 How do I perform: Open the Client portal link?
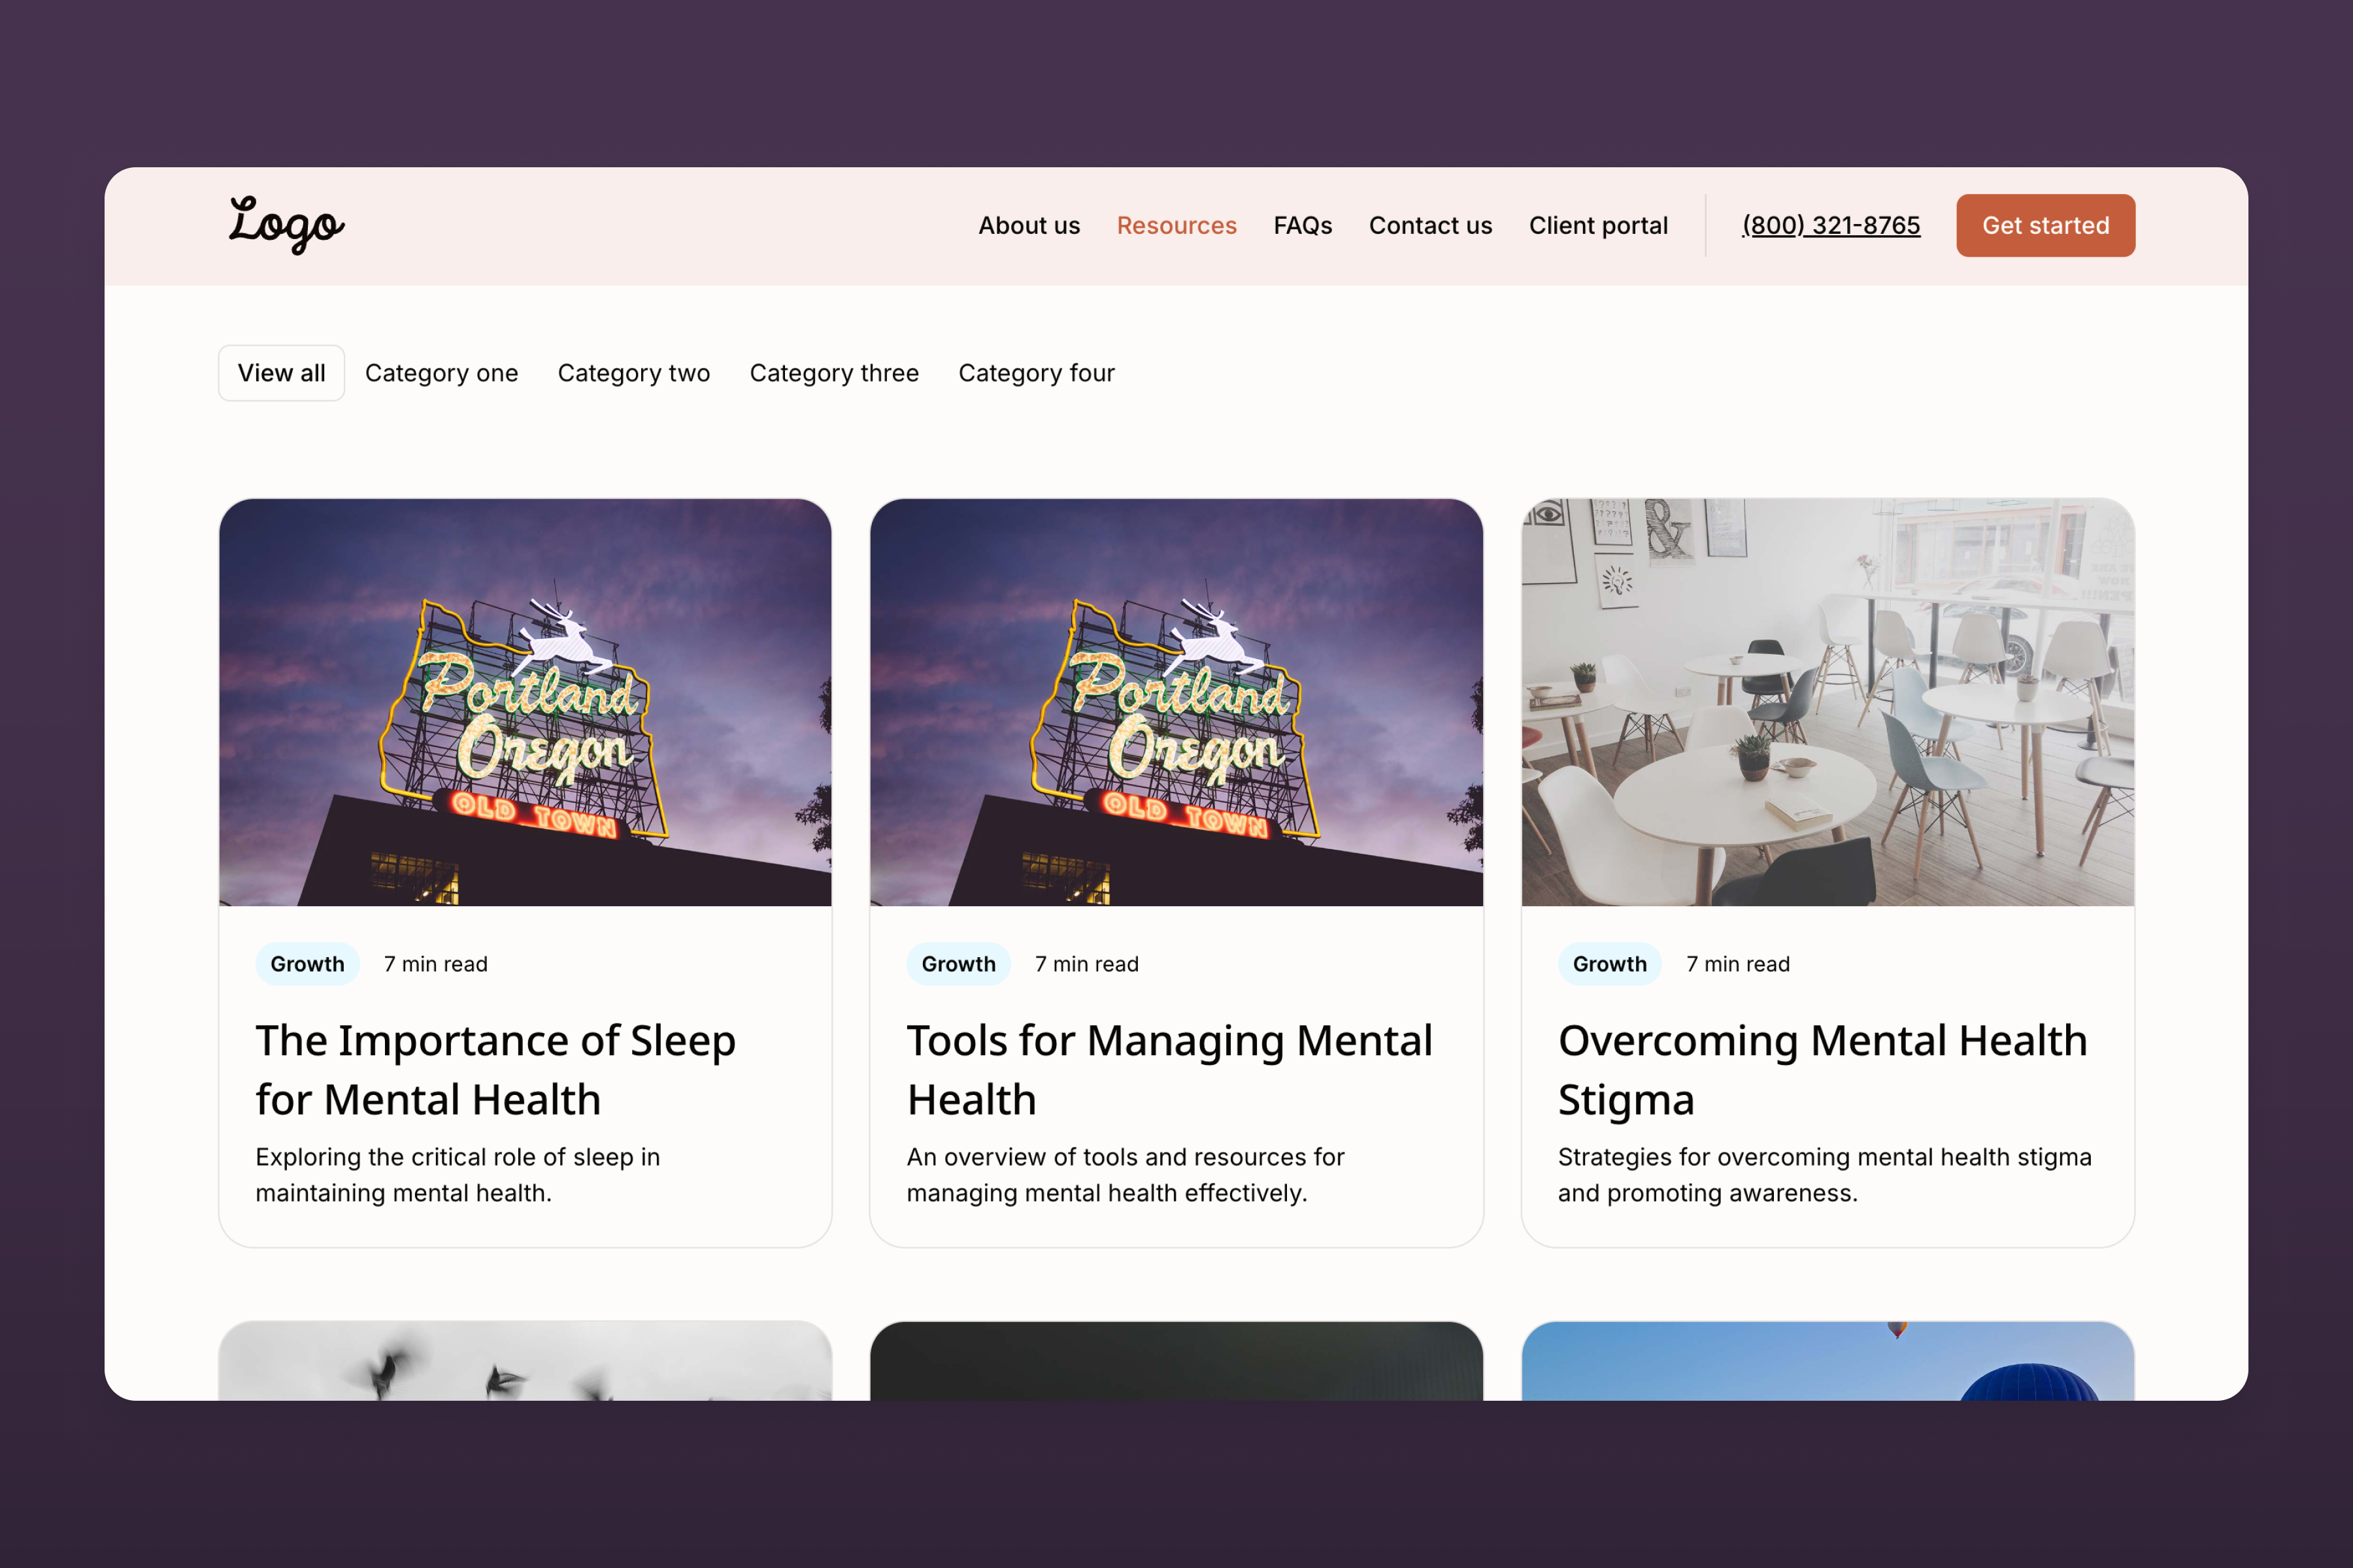click(1597, 226)
